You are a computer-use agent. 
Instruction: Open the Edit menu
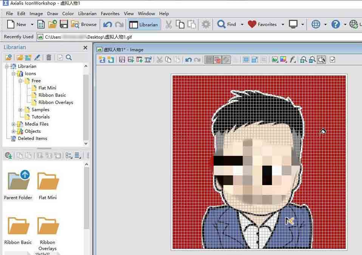[x=21, y=13]
